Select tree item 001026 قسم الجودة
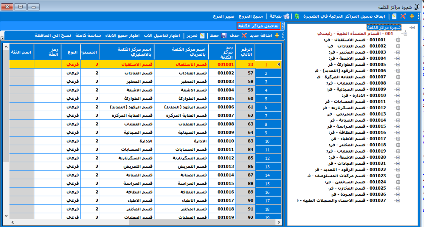 click(x=358, y=194)
